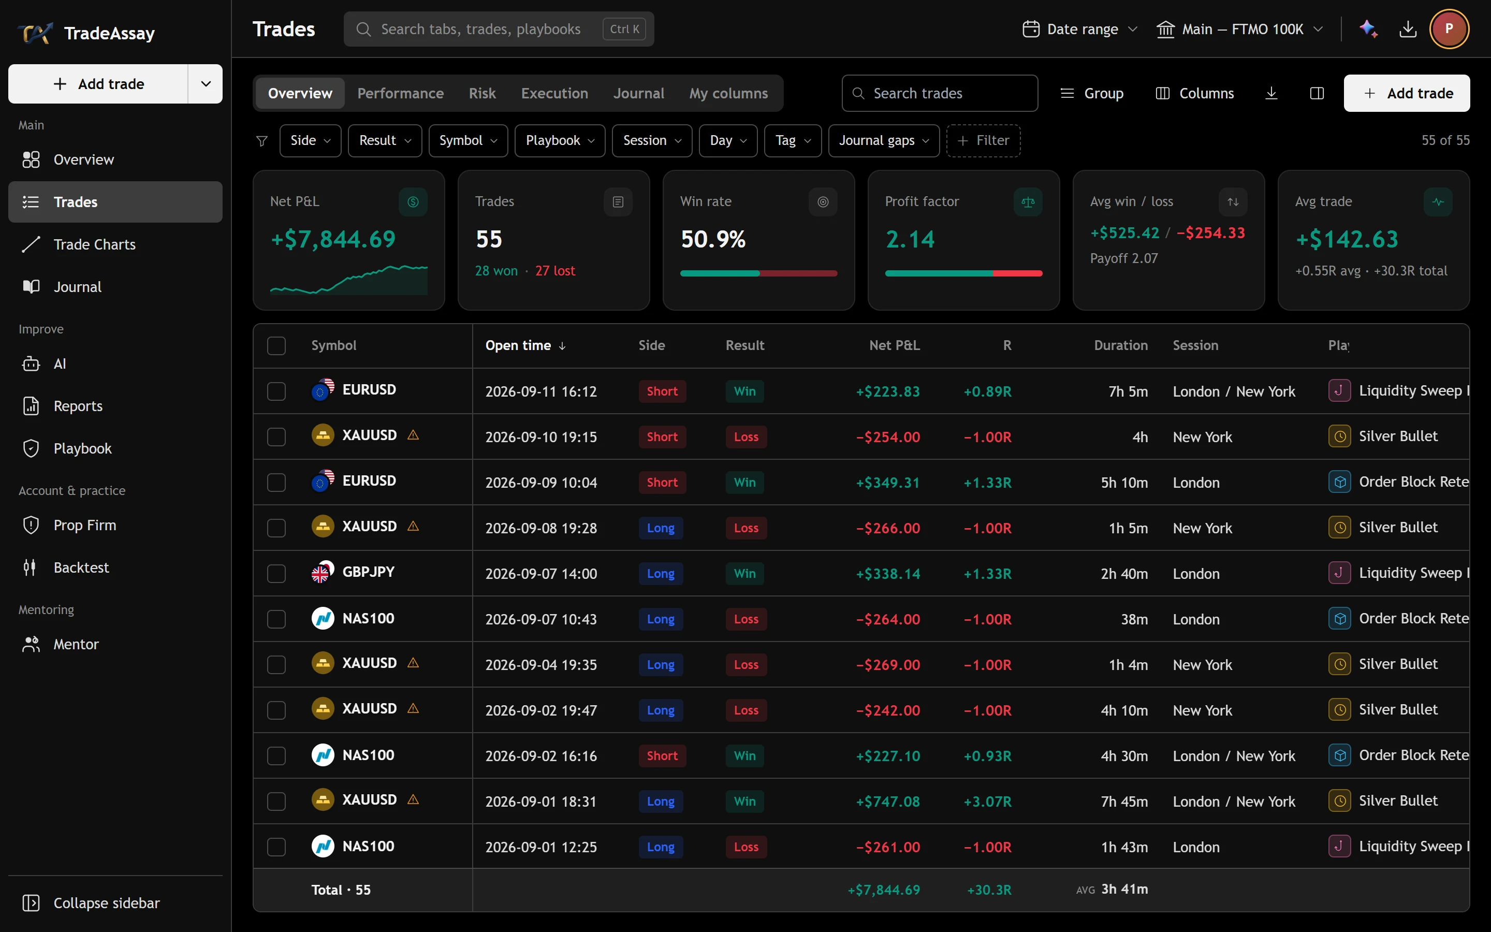Click the Avg win / loss arrows icon

(x=1233, y=201)
